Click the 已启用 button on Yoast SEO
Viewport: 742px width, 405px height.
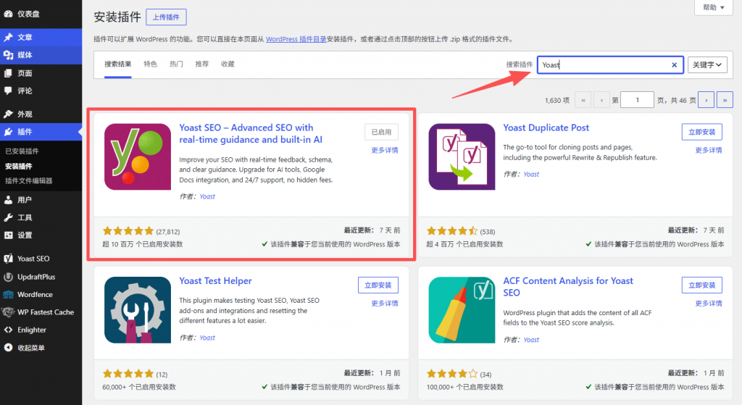point(381,132)
